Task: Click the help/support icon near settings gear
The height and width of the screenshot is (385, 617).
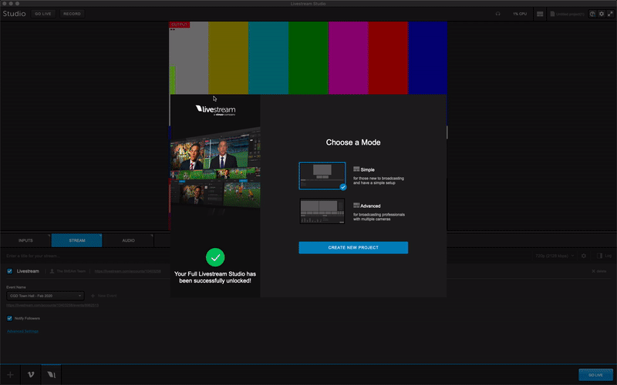Action: [592, 14]
